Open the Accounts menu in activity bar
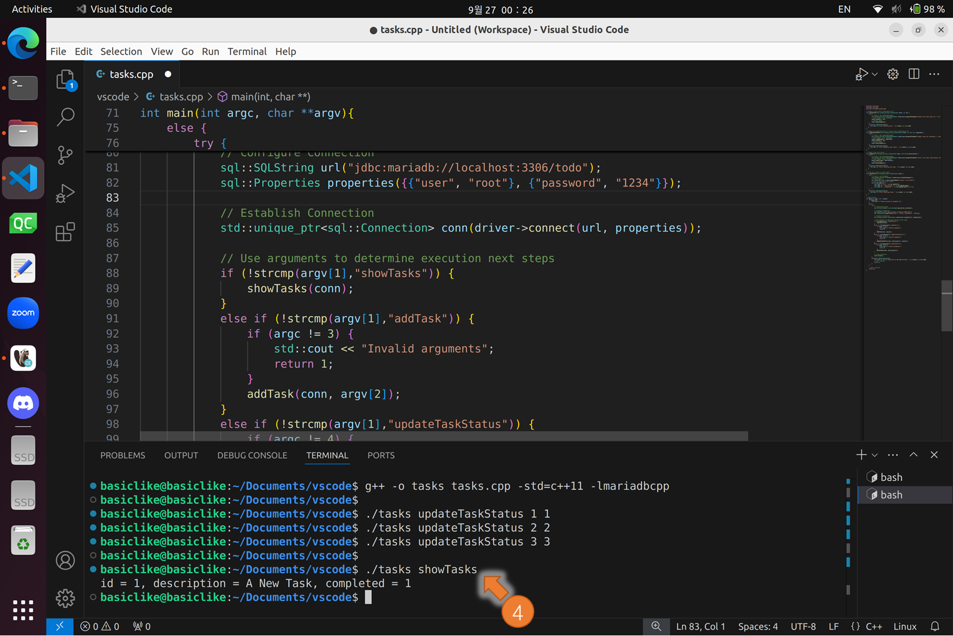953x636 pixels. click(65, 560)
